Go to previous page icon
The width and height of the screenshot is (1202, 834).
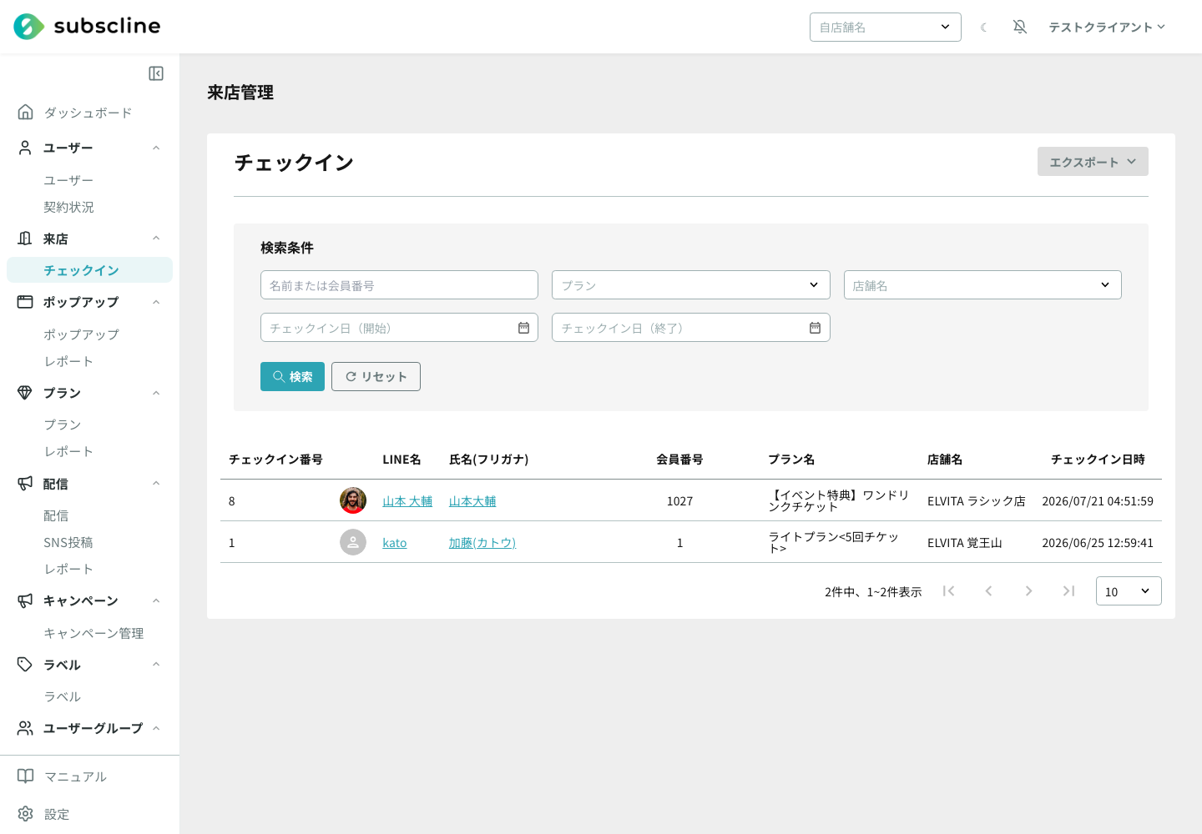[988, 590]
